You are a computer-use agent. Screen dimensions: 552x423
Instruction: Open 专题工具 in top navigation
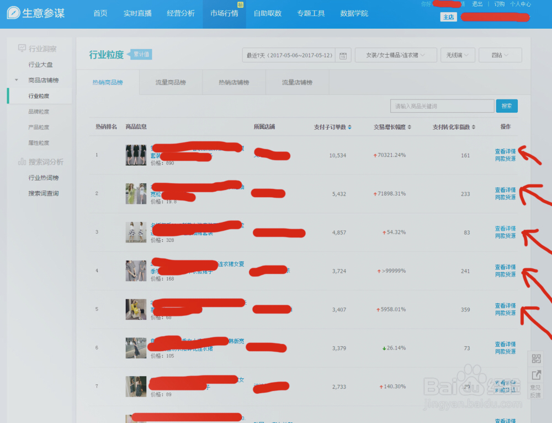tap(311, 13)
